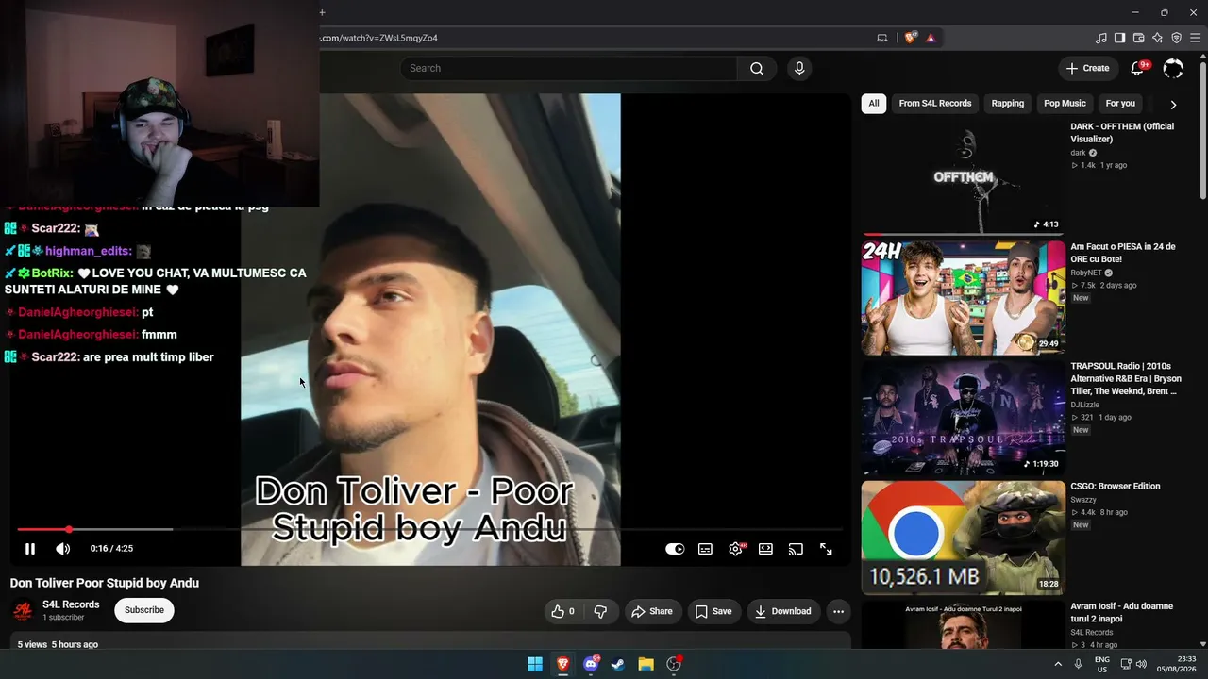The image size is (1208, 679).
Task: Open a new browser tab
Action: pos(322,12)
